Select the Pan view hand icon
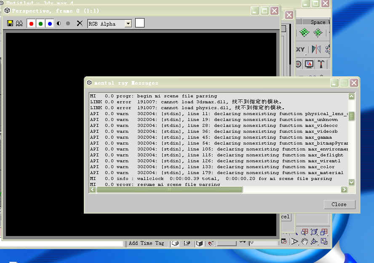 (x=304, y=242)
